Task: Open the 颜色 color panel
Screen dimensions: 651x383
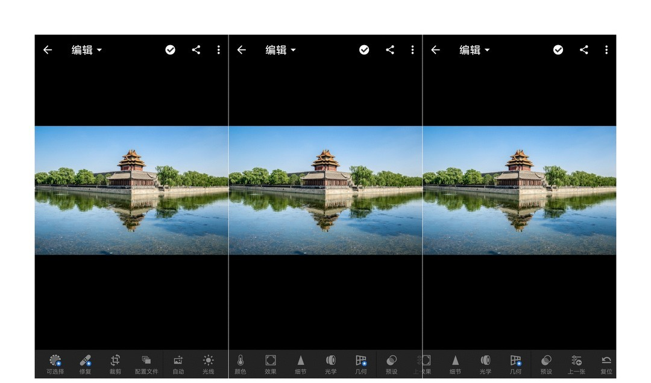Action: click(x=240, y=364)
